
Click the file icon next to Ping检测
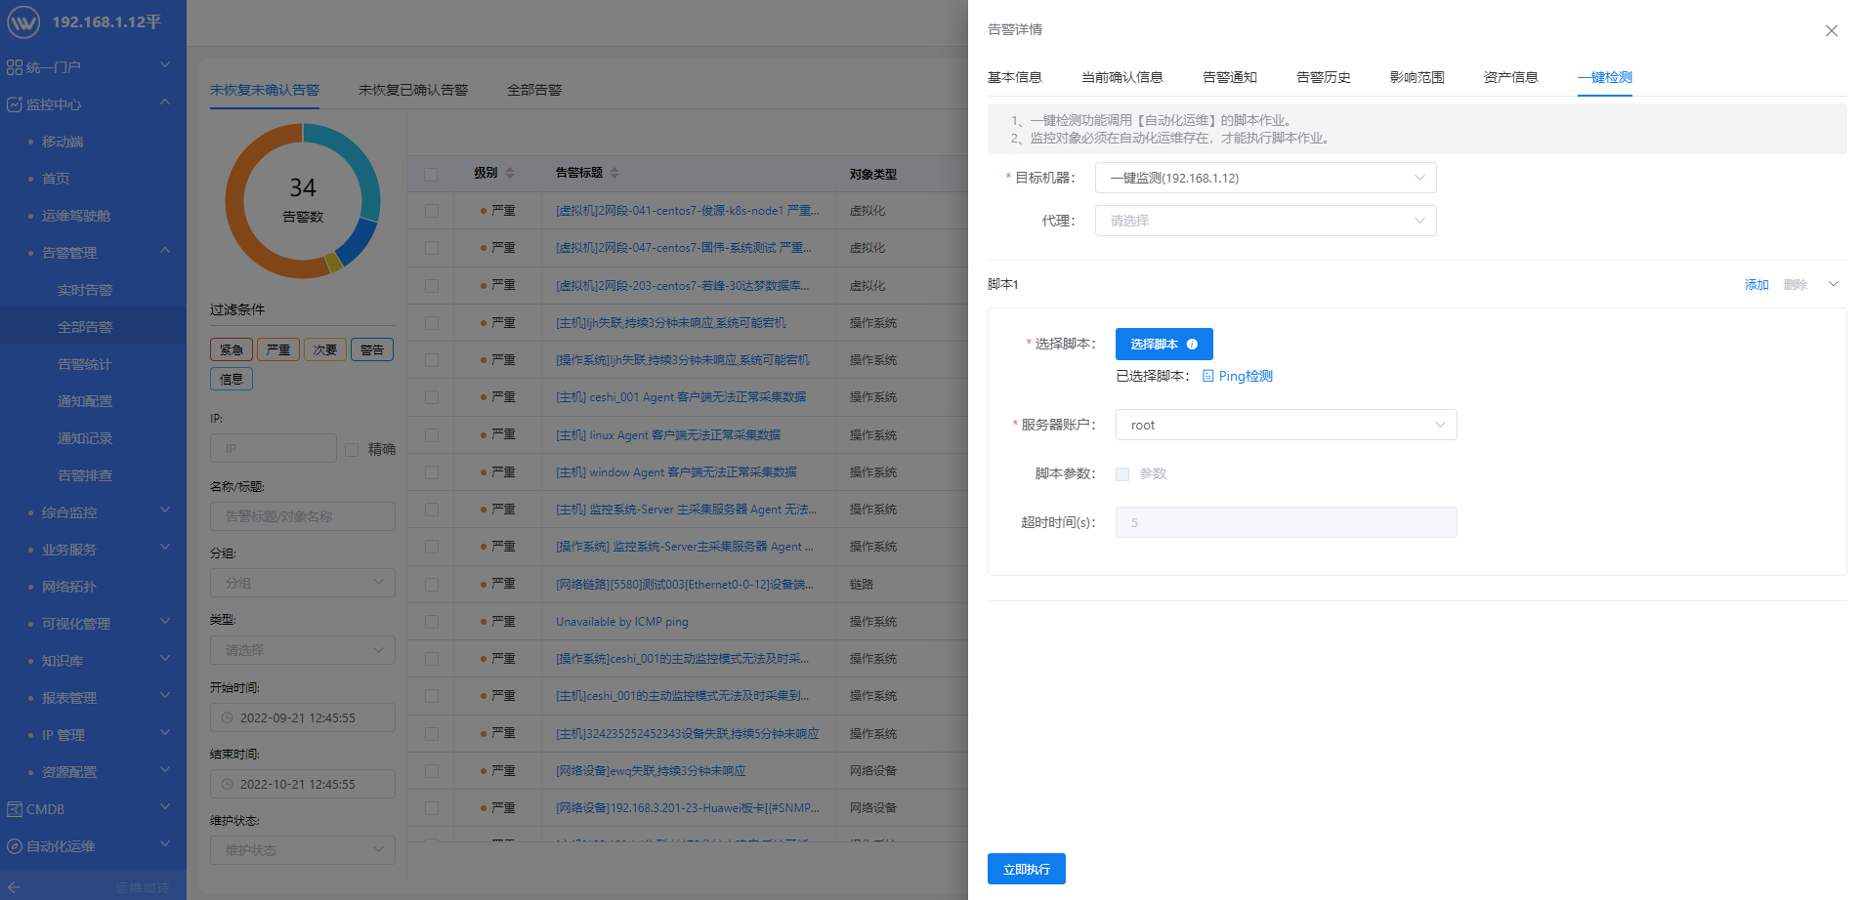(x=1208, y=376)
